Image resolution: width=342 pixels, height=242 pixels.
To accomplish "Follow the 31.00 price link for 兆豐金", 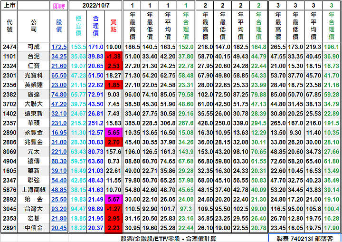I will (59, 142).
